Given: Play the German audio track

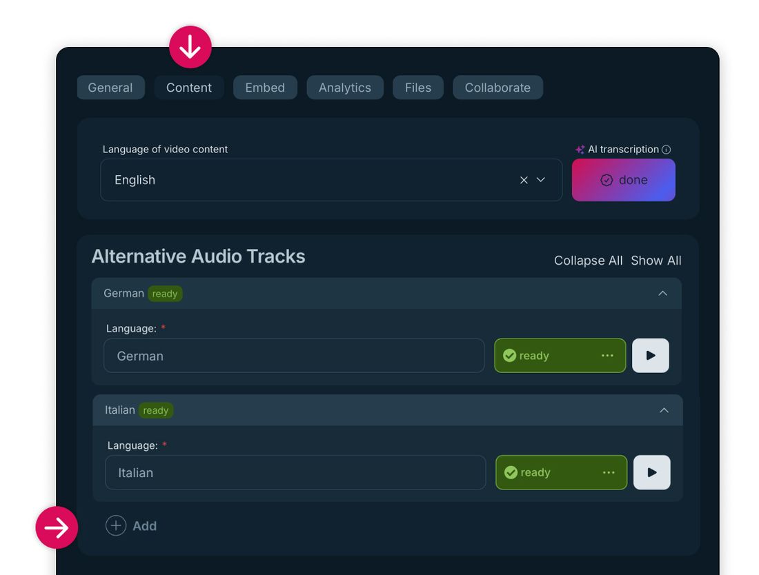Looking at the screenshot, I should (651, 356).
